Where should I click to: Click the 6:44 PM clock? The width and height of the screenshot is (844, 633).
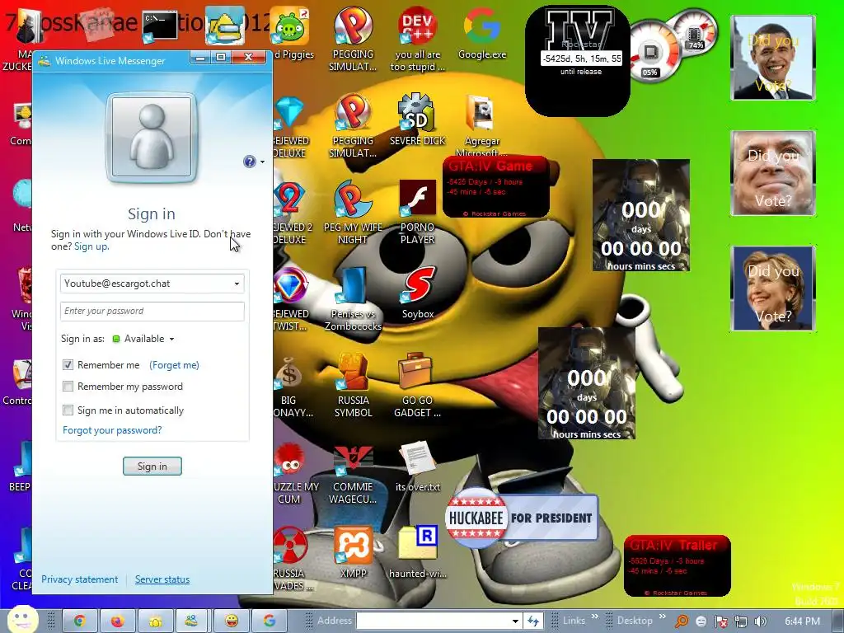(x=803, y=621)
